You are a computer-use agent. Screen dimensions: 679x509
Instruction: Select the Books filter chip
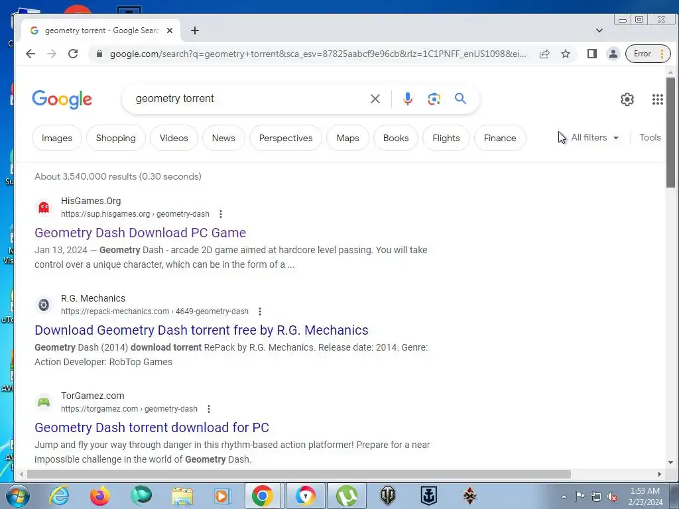pyautogui.click(x=396, y=138)
